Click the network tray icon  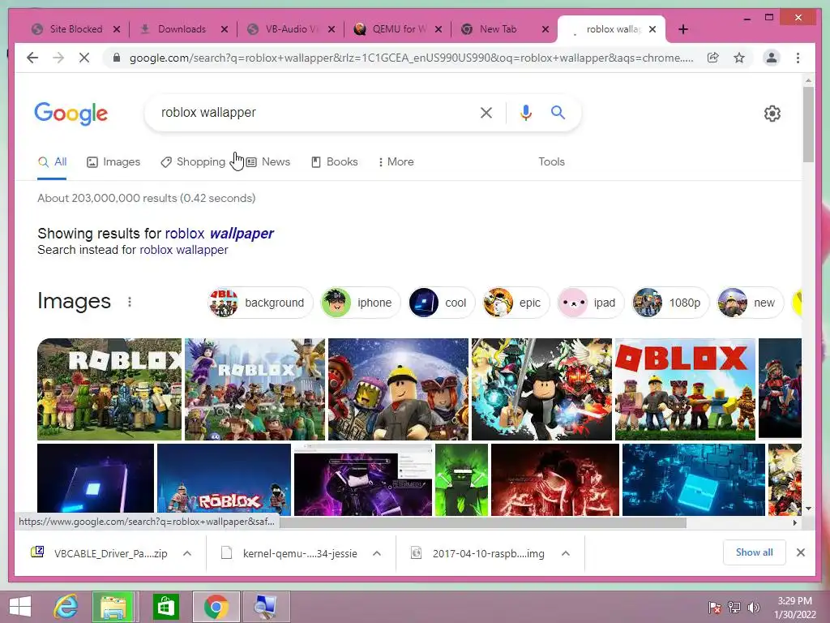point(734,608)
